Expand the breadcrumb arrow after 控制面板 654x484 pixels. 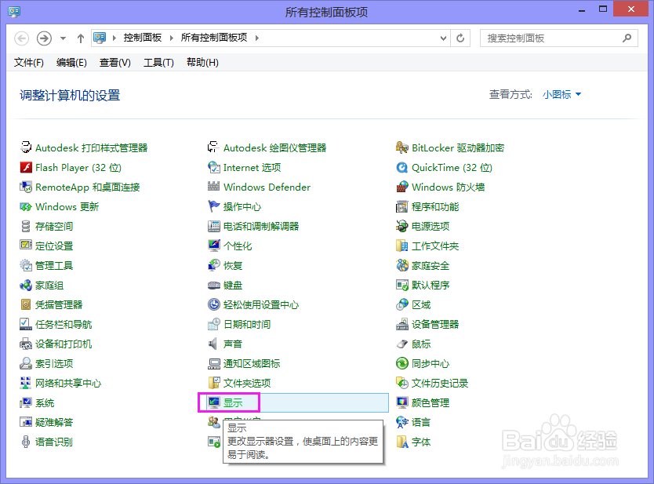(x=171, y=38)
